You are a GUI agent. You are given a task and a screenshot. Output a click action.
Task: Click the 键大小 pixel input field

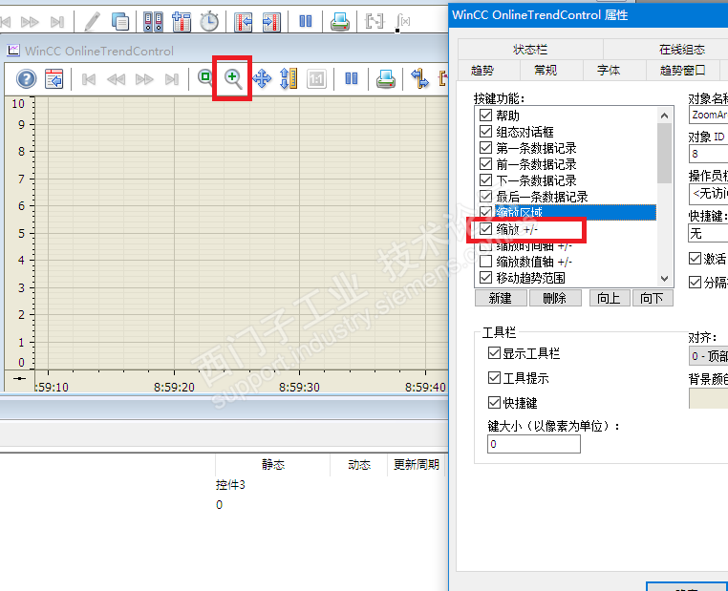click(533, 444)
